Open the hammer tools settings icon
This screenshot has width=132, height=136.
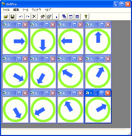click(43, 16)
